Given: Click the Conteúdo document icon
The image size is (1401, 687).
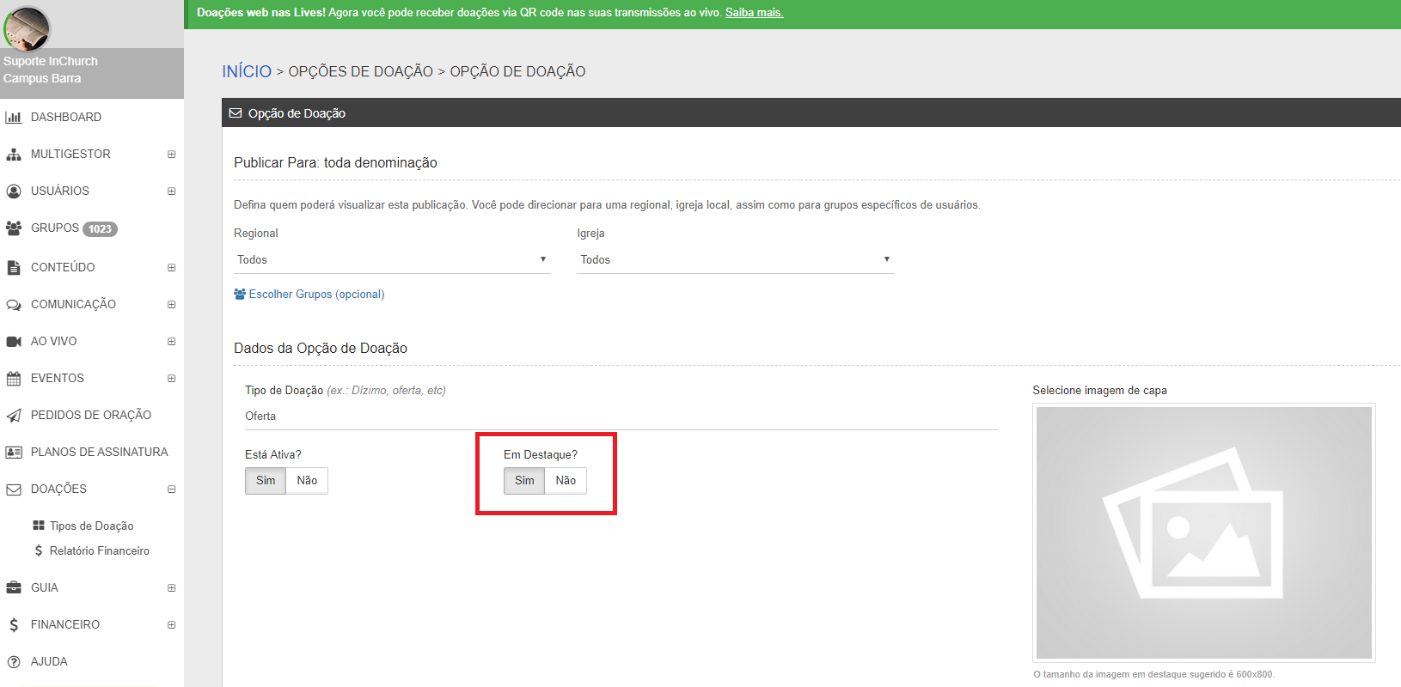Looking at the screenshot, I should pos(14,268).
